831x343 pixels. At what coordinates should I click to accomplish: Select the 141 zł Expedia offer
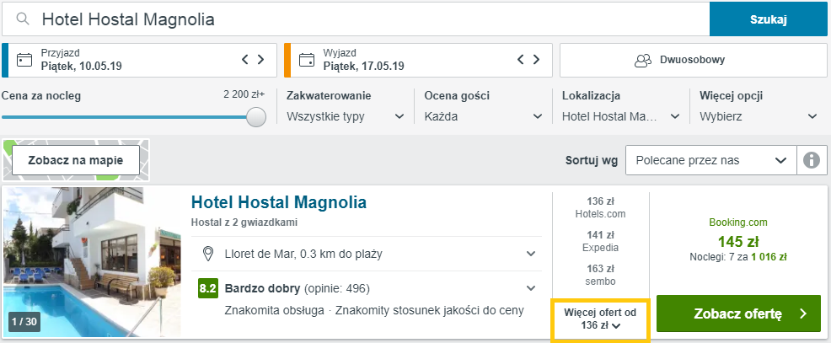(x=600, y=241)
